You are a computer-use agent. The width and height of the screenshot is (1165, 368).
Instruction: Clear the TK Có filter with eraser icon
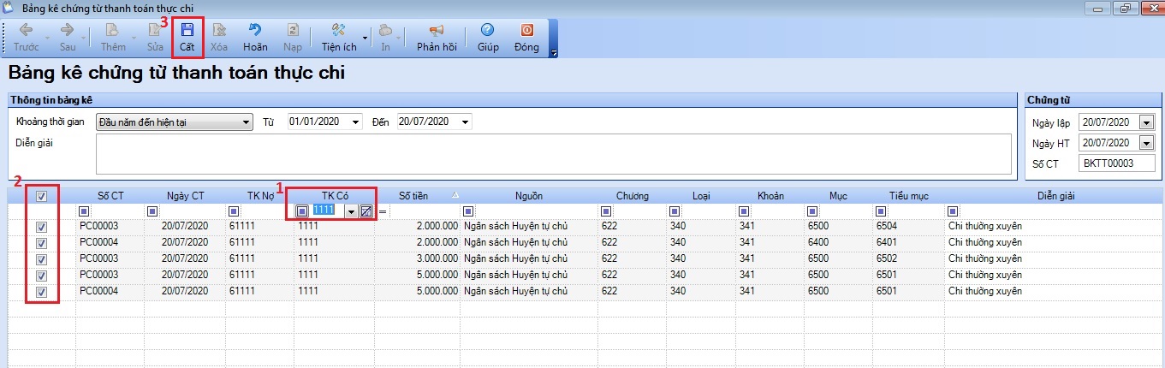[x=366, y=211]
